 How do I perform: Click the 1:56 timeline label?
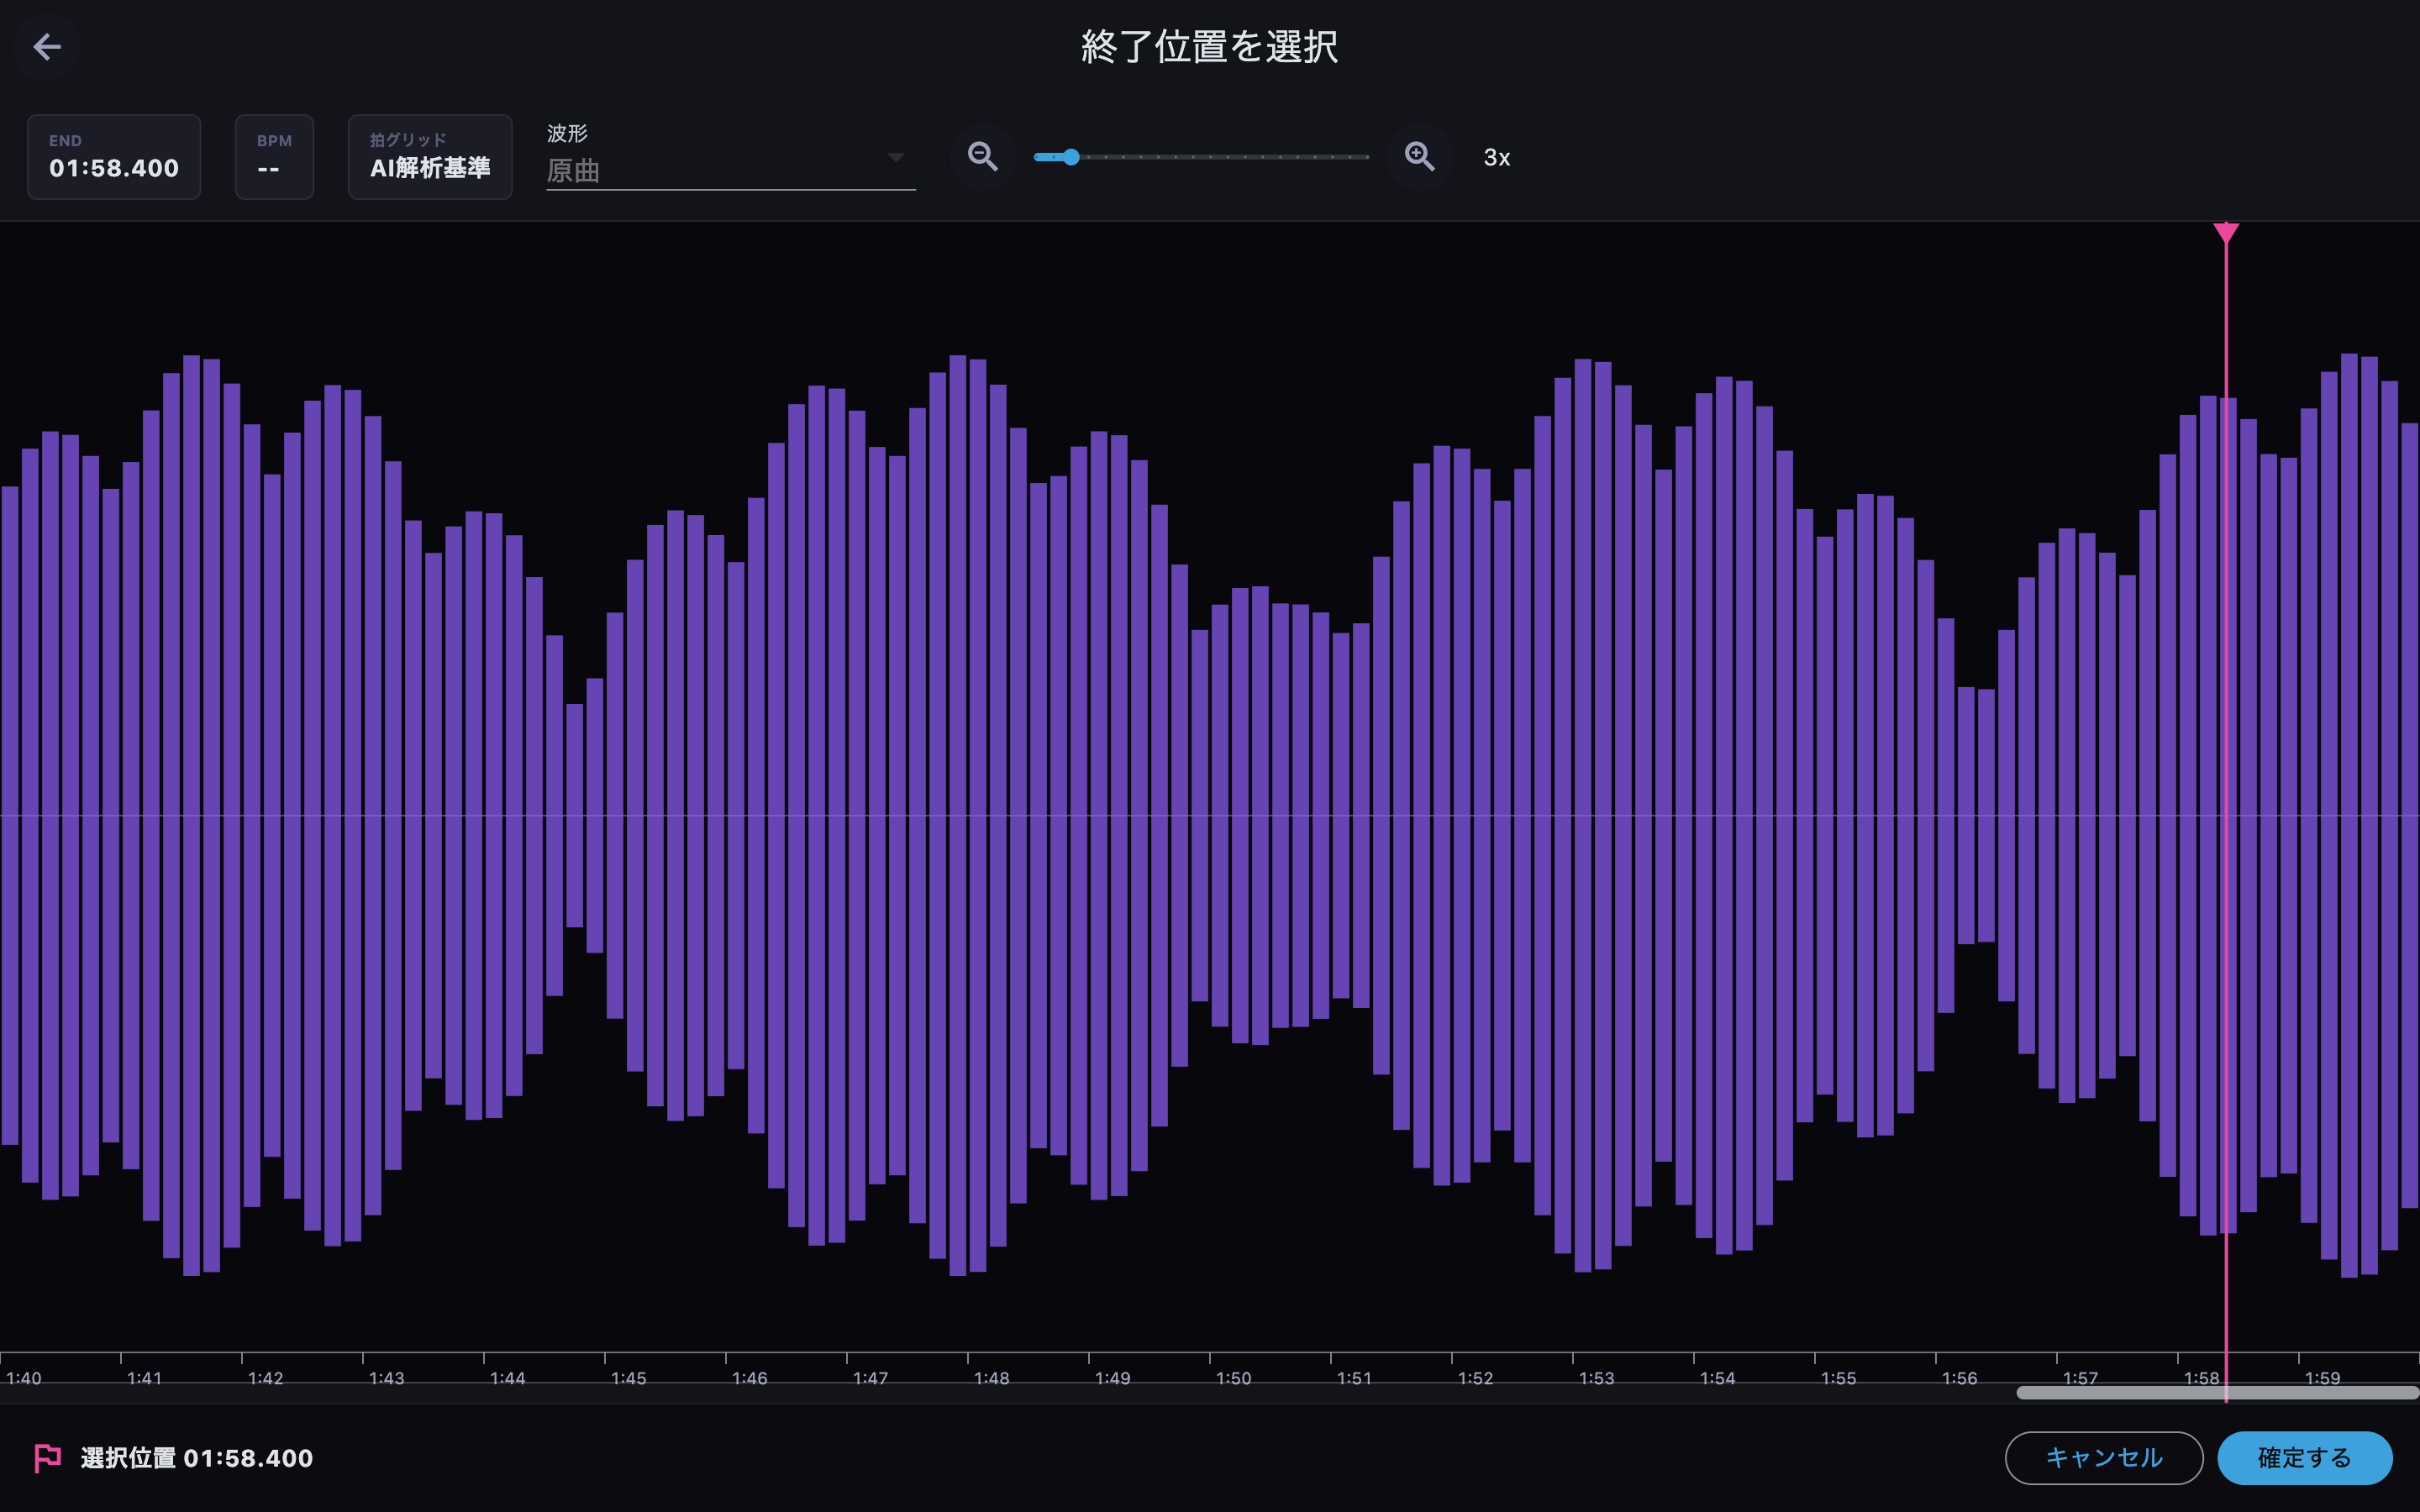tap(1959, 1378)
